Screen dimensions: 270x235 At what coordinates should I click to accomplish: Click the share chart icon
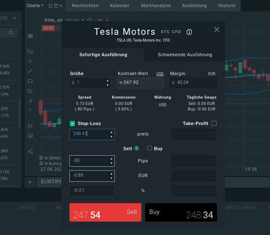point(30,151)
